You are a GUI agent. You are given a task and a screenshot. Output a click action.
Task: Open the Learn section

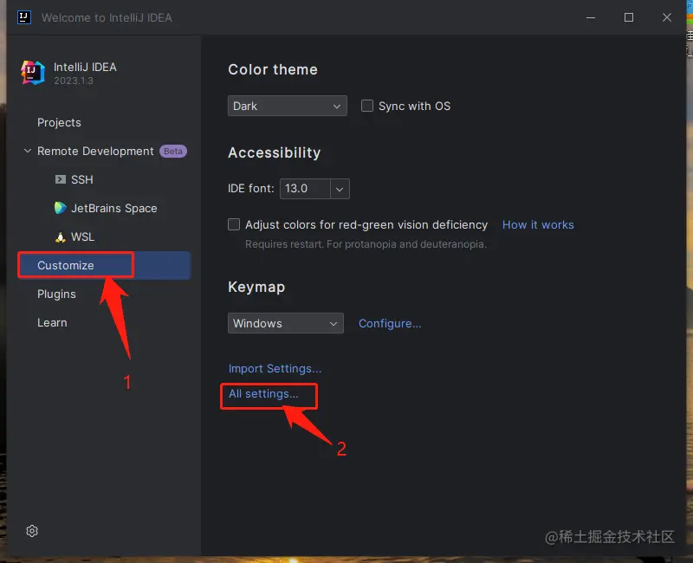pos(52,322)
